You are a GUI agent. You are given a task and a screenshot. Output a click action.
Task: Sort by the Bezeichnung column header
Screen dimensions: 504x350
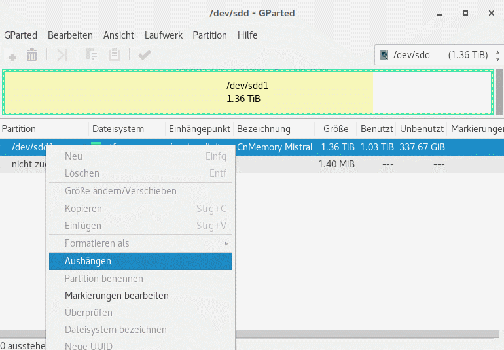[274, 129]
